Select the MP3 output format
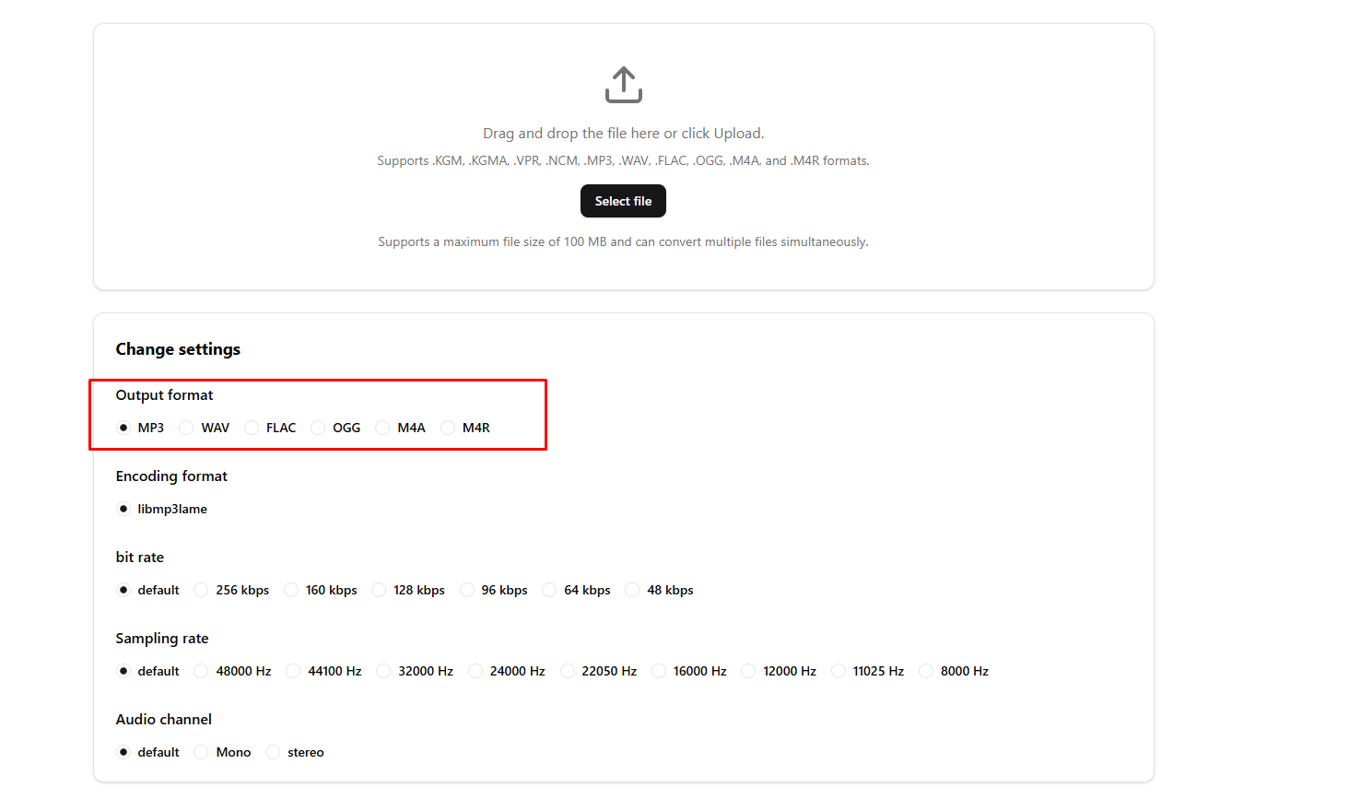 [123, 427]
